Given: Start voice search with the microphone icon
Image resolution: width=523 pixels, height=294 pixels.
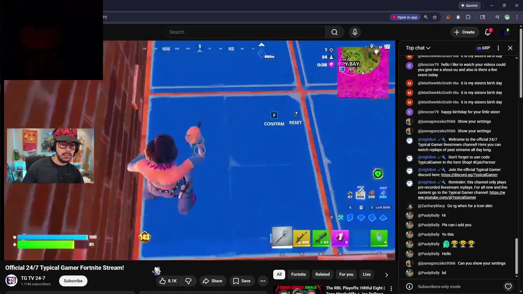Looking at the screenshot, I should coord(355,32).
